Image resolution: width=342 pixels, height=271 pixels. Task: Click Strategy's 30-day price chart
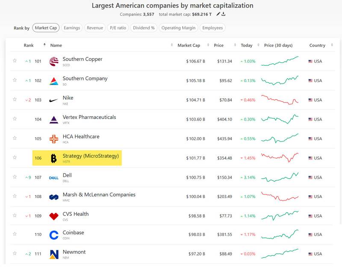pyautogui.click(x=280, y=158)
